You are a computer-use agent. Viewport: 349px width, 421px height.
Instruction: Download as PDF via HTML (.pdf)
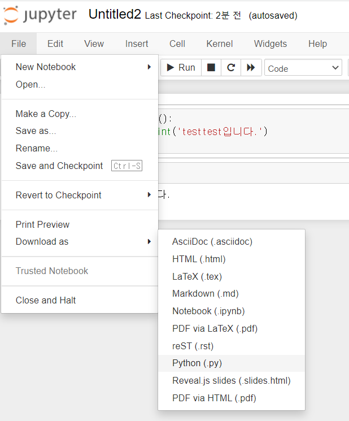click(x=232, y=398)
